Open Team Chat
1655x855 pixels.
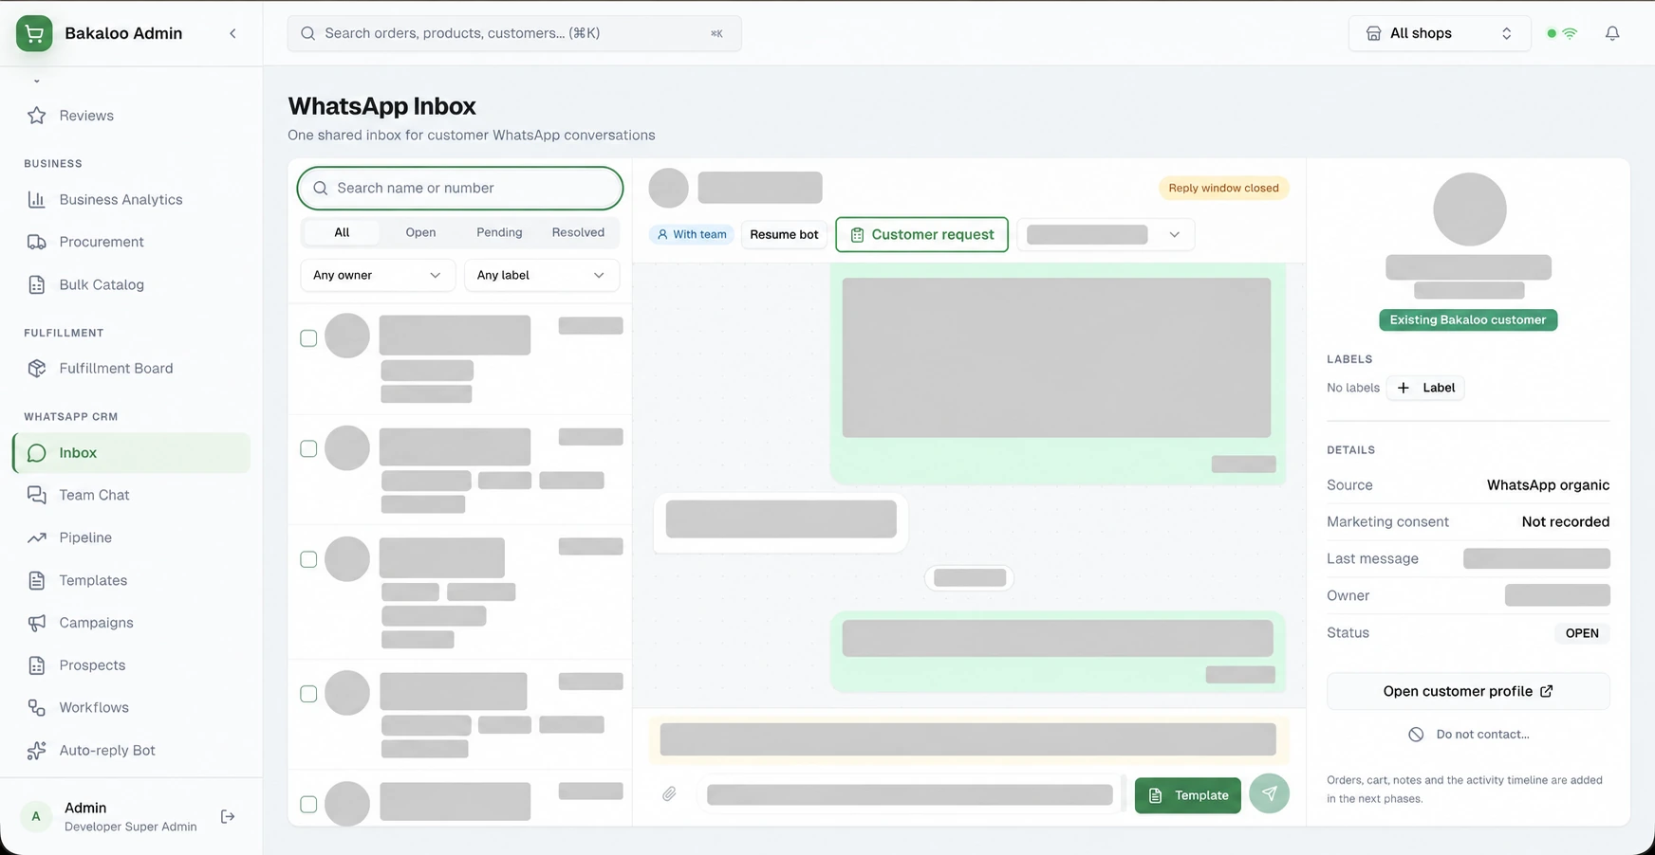pos(131,495)
